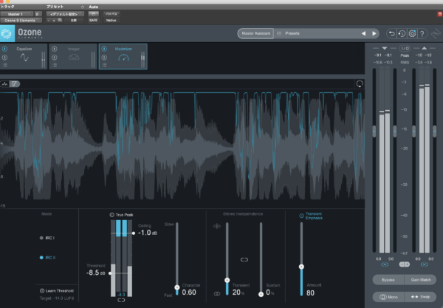Click the Native button
Screen dimensions: 443x308
pos(111,21)
